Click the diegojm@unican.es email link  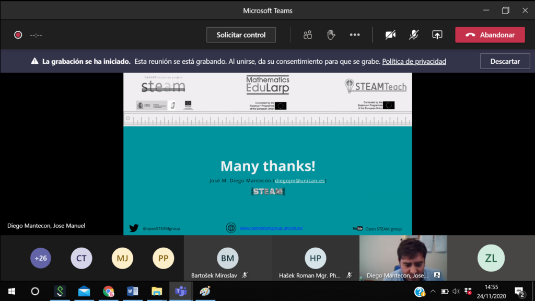300,180
